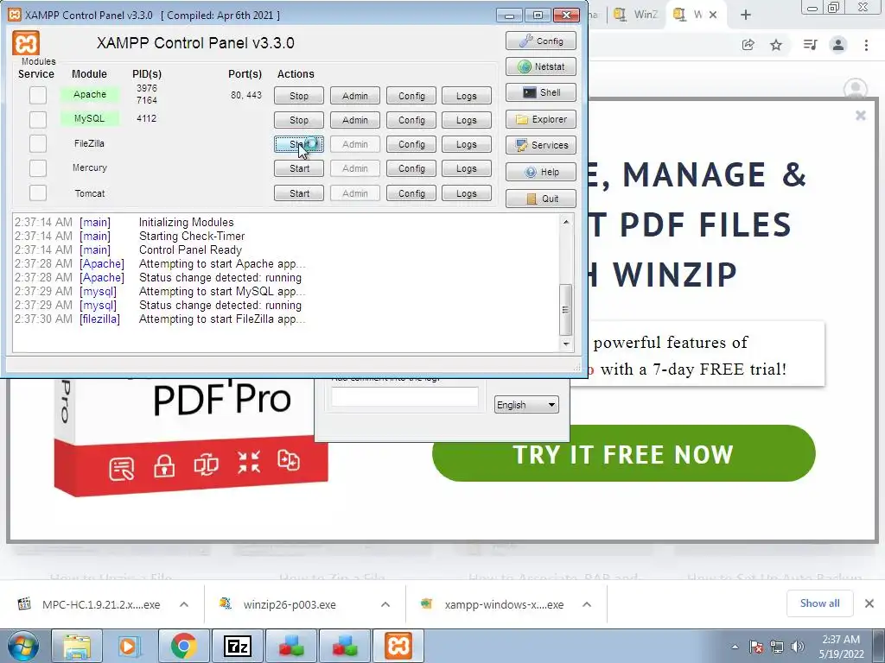Screen dimensions: 885x663
Task: Open the XAMPP Config button with wrench icon
Action: 541,41
